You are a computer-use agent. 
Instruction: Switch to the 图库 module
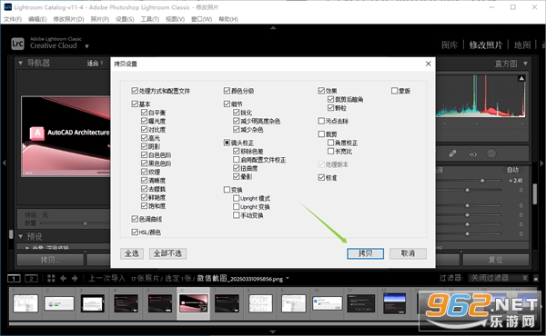pos(450,44)
